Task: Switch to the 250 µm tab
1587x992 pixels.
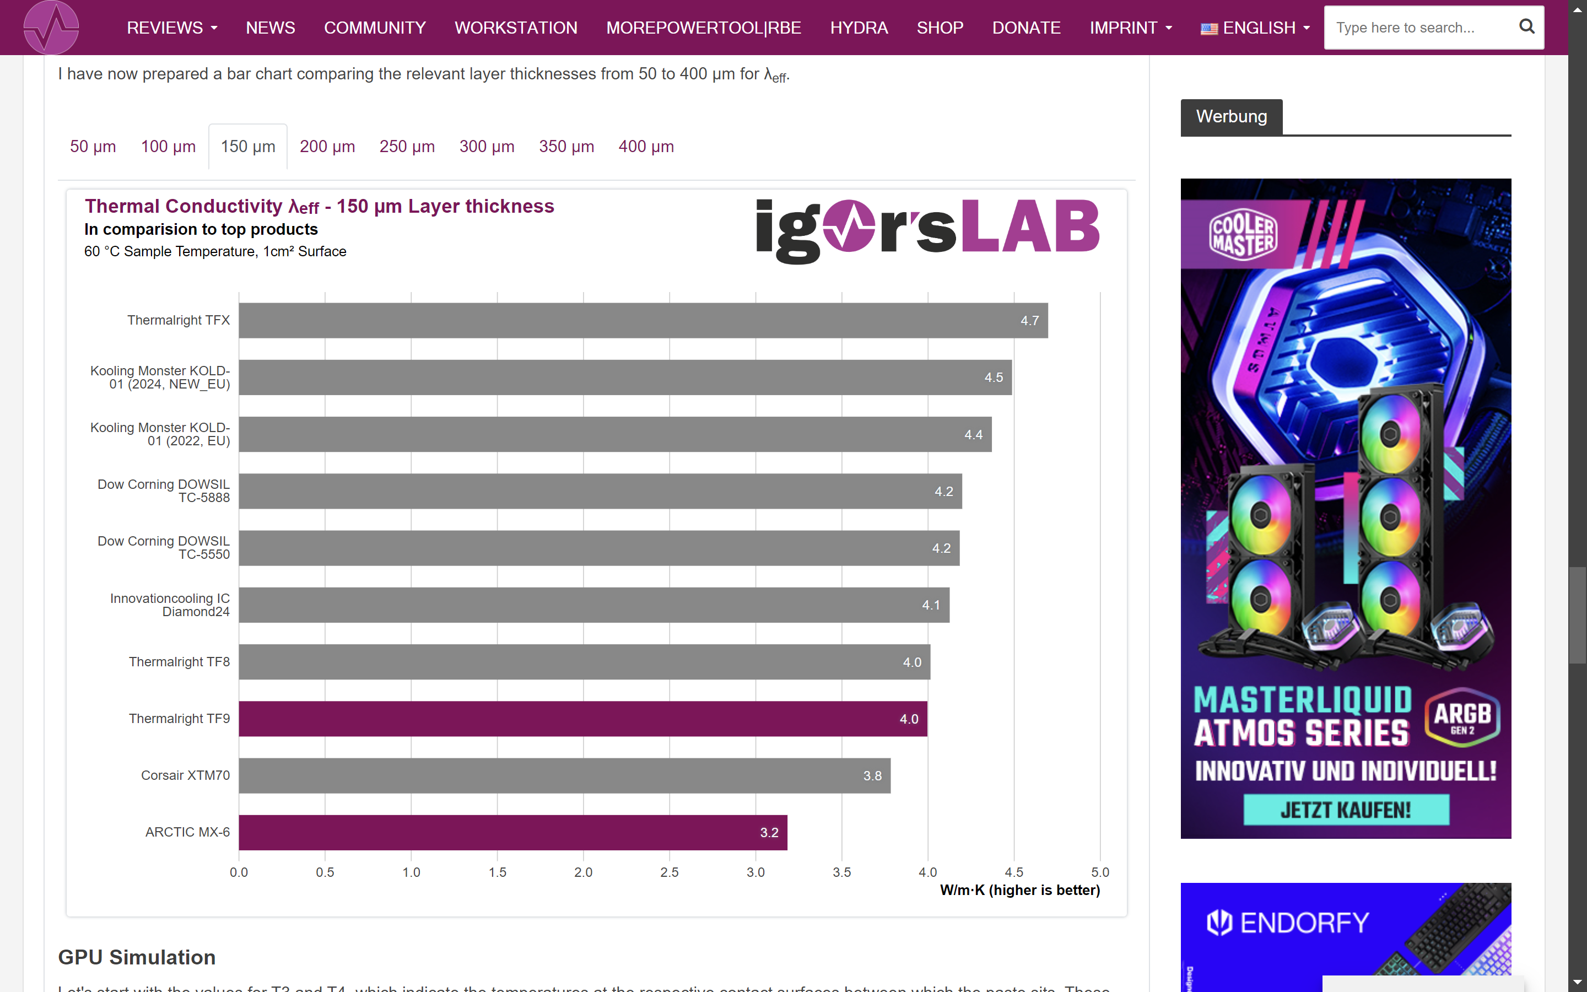Action: (407, 146)
